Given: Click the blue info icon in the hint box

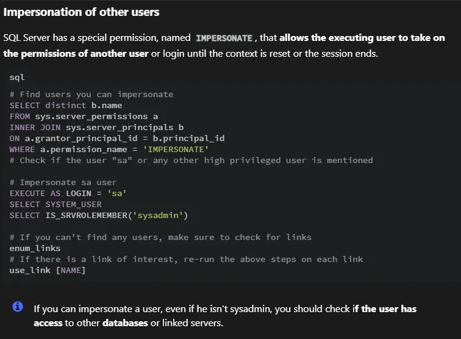Looking at the screenshot, I should coord(18,307).
